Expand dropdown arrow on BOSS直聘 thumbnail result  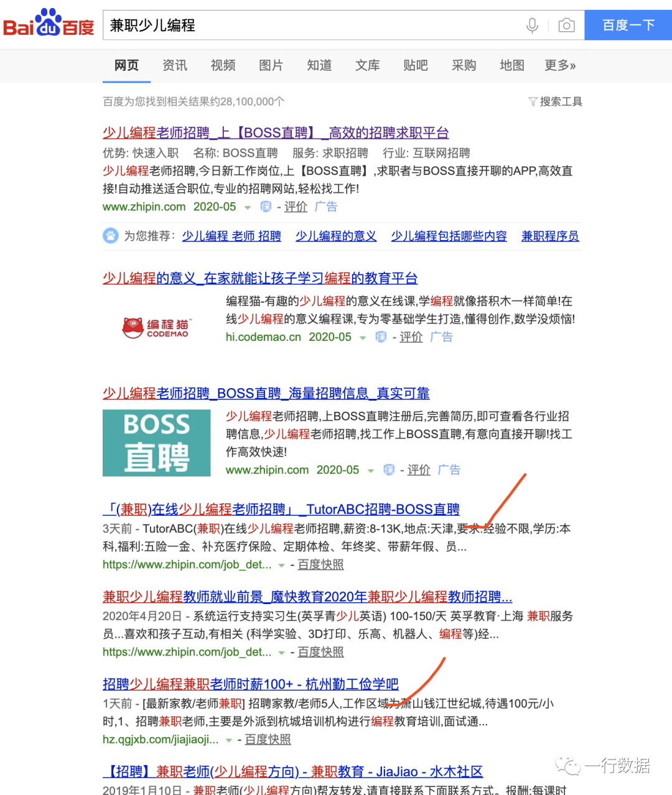(371, 471)
